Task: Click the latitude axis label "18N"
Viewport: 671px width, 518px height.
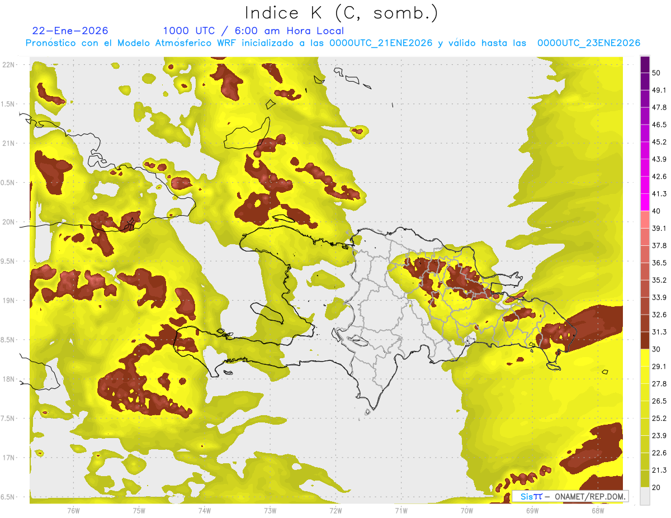Action: [8, 379]
